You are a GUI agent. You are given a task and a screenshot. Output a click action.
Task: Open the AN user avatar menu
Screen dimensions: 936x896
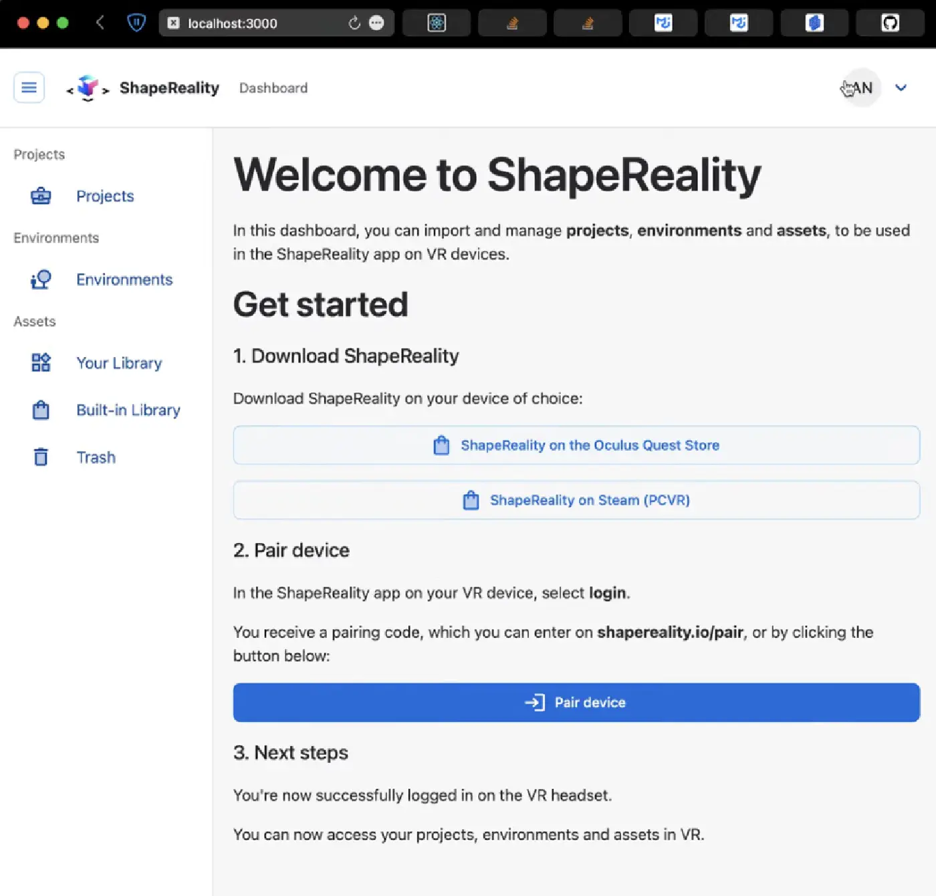(x=861, y=88)
